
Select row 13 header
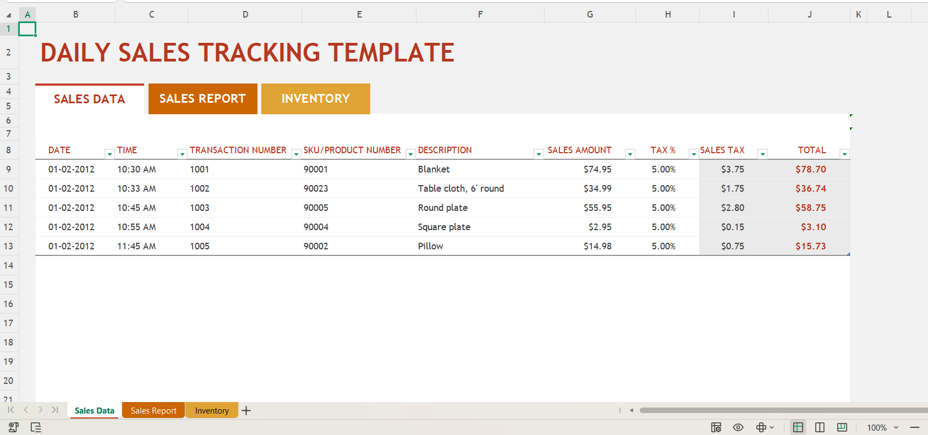tap(9, 246)
